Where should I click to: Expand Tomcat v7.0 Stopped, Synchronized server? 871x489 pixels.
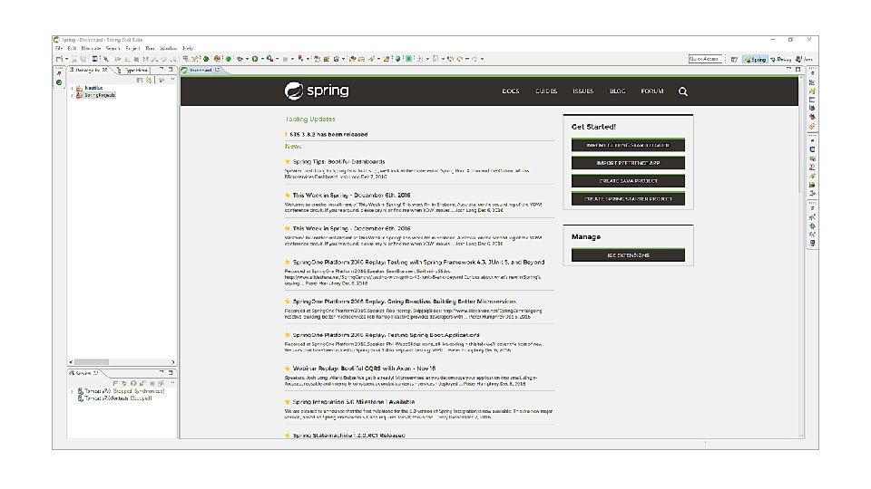click(73, 391)
